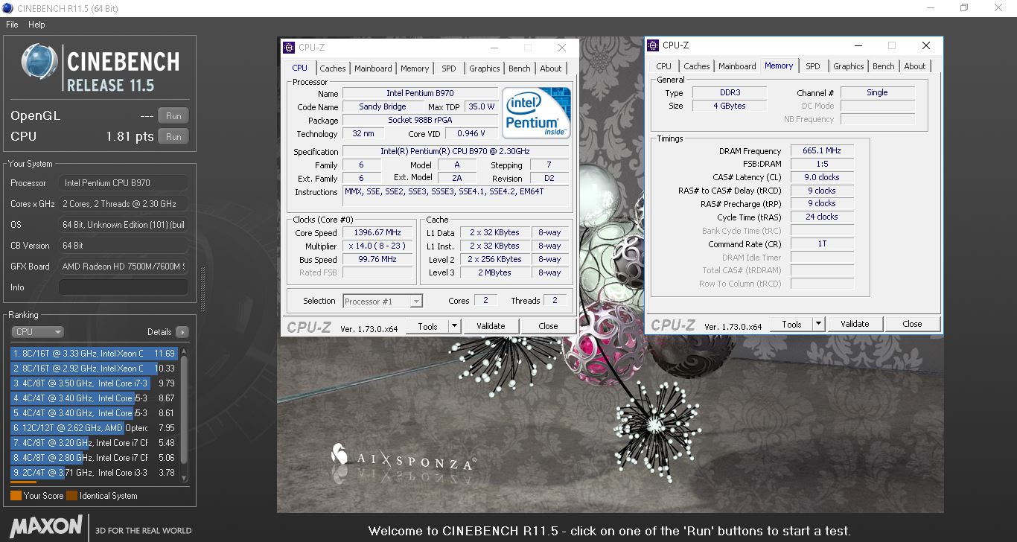Select the 2C/4T @ 3.71 GHz Core i3 row
This screenshot has width=1017, height=542.
94,473
